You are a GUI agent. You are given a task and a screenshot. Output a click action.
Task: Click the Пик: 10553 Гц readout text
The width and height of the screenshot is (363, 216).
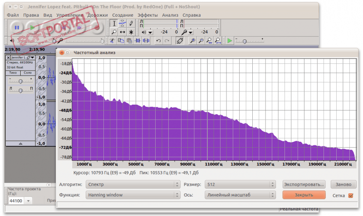[x=169, y=173]
